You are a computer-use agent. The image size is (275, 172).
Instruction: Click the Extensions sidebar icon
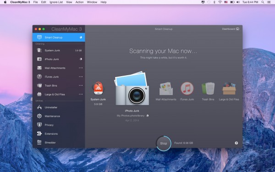click(x=39, y=133)
